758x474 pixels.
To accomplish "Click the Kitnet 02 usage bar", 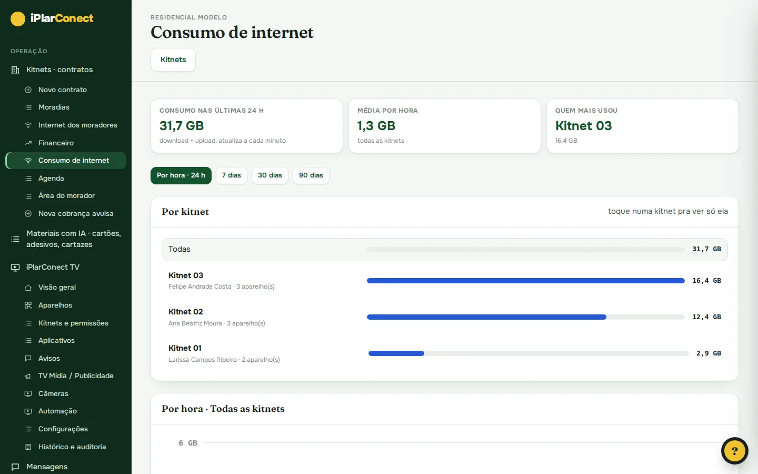I will point(526,317).
